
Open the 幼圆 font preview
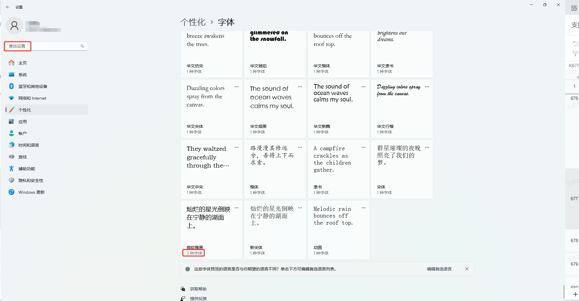click(339, 230)
